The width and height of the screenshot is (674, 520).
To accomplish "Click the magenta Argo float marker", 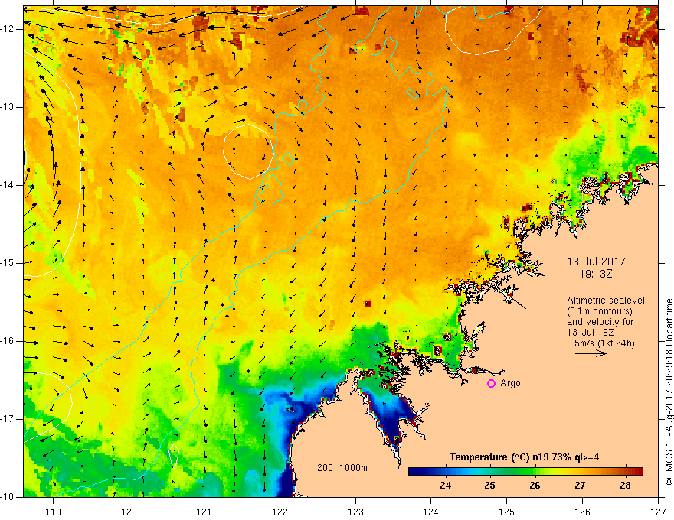I will [x=491, y=384].
